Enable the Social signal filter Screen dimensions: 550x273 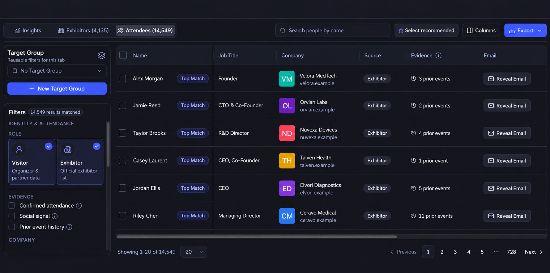[x=12, y=216]
